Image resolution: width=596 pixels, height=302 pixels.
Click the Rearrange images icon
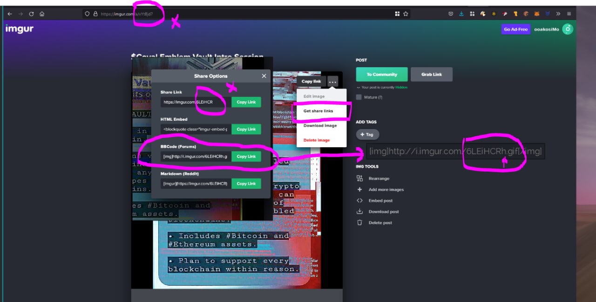[x=359, y=178]
